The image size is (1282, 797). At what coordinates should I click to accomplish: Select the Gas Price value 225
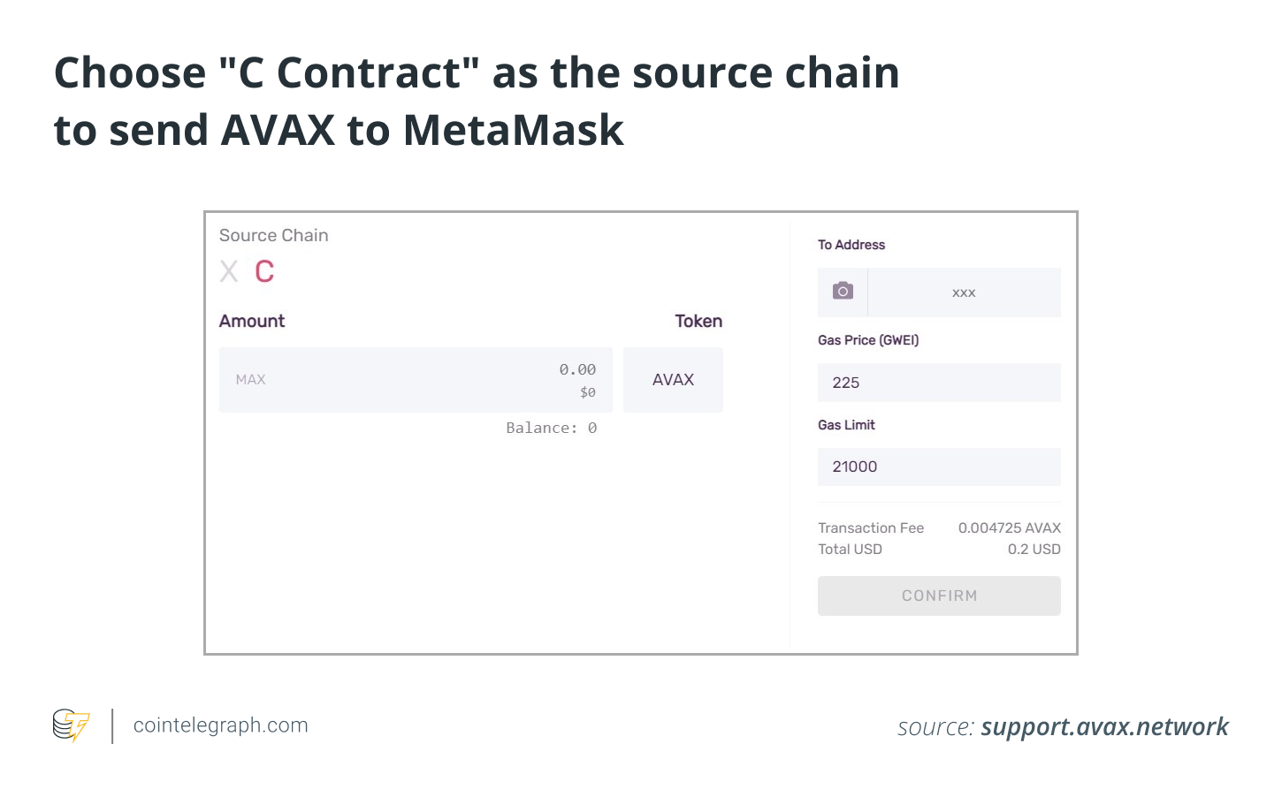(x=938, y=383)
